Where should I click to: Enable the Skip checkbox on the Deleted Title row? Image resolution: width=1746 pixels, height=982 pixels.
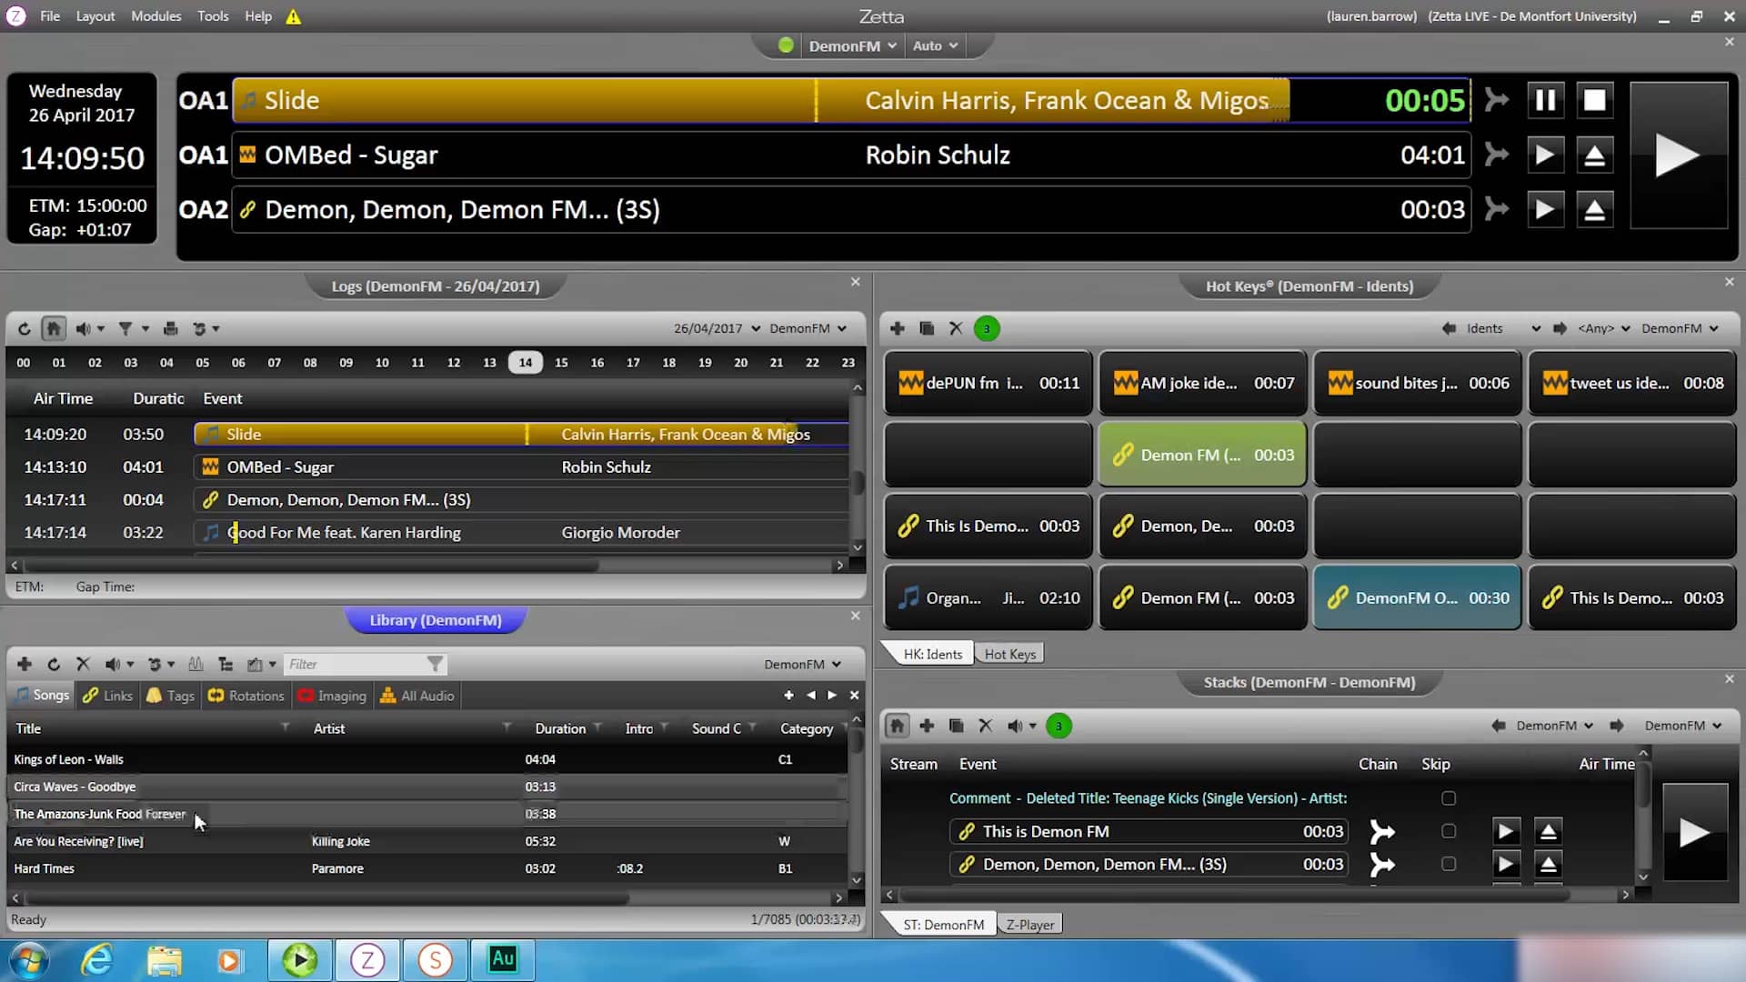pos(1449,797)
